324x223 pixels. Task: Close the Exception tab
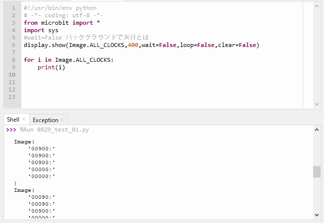point(62,120)
